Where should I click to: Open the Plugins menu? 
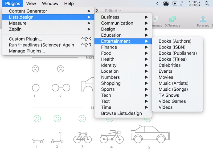tap(13, 3)
